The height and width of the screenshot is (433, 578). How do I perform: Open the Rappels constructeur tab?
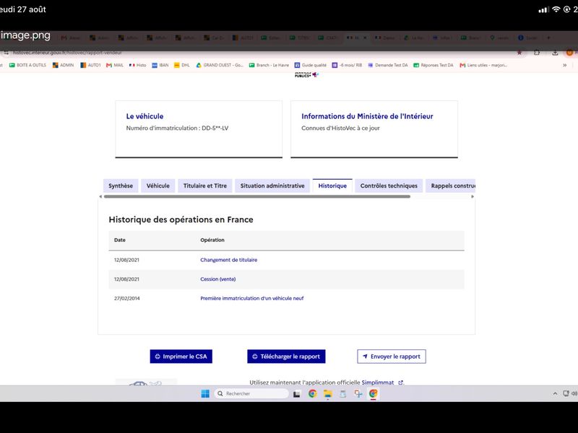[x=450, y=186]
